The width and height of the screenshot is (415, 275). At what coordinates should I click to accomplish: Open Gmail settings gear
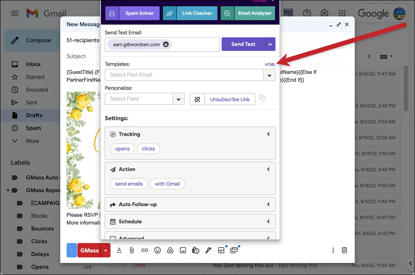point(324,13)
